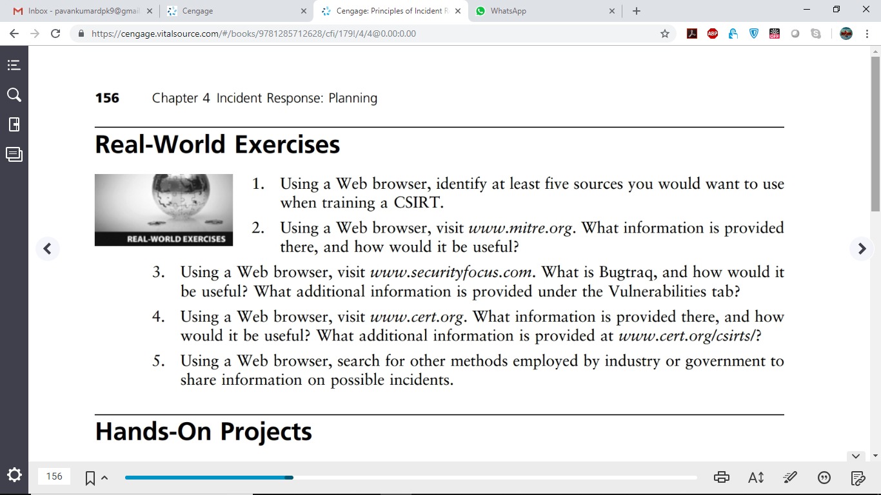The image size is (881, 495).
Task: Open reader settings gear icon
Action: coord(14,476)
